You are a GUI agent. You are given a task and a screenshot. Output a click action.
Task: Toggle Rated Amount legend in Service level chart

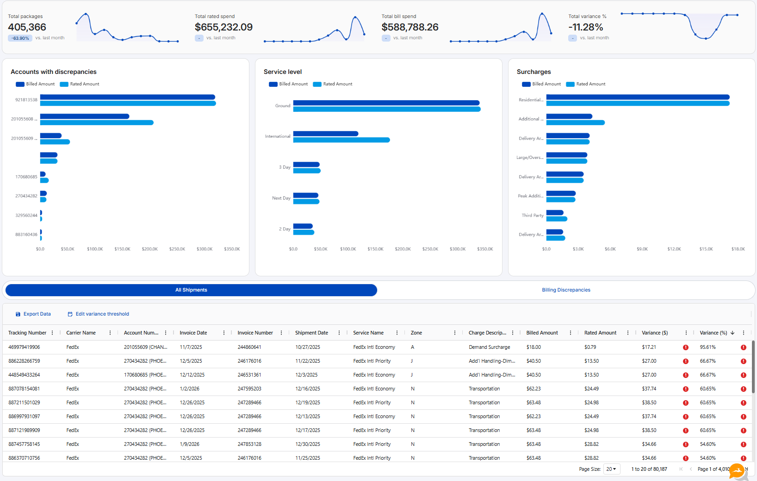(333, 84)
